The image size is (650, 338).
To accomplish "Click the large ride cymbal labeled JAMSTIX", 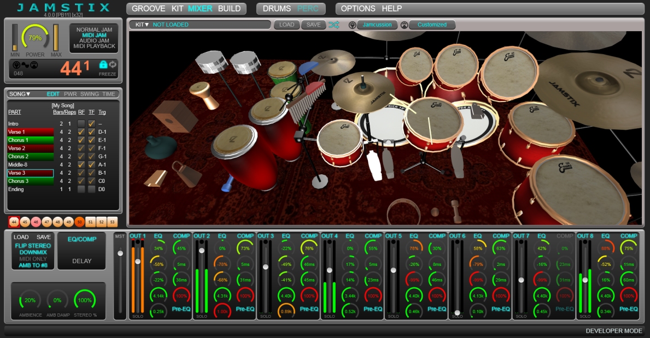I will coord(593,89).
